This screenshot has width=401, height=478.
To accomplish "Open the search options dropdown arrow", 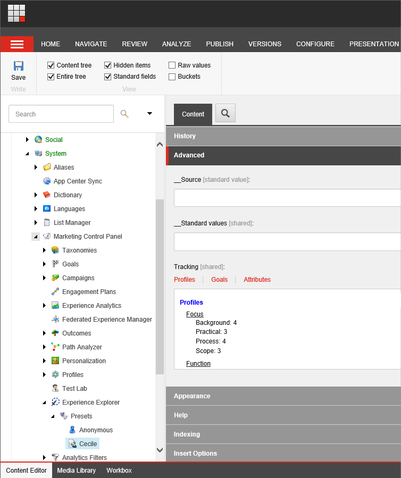I will tap(149, 113).
